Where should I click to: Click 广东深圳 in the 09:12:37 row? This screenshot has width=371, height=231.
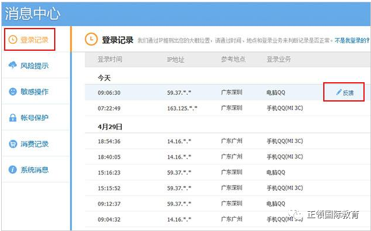[x=232, y=203]
